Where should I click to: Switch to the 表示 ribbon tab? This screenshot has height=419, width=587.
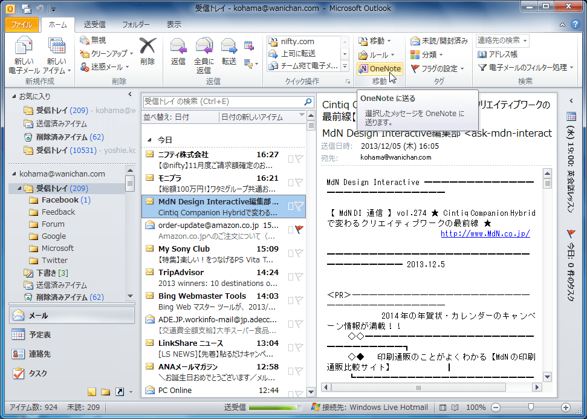tap(174, 25)
